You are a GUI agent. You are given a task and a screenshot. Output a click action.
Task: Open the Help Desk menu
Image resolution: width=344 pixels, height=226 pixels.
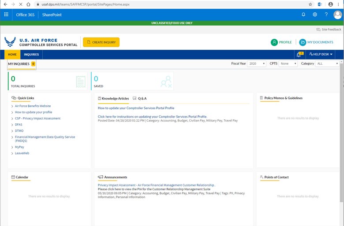tap(321, 55)
